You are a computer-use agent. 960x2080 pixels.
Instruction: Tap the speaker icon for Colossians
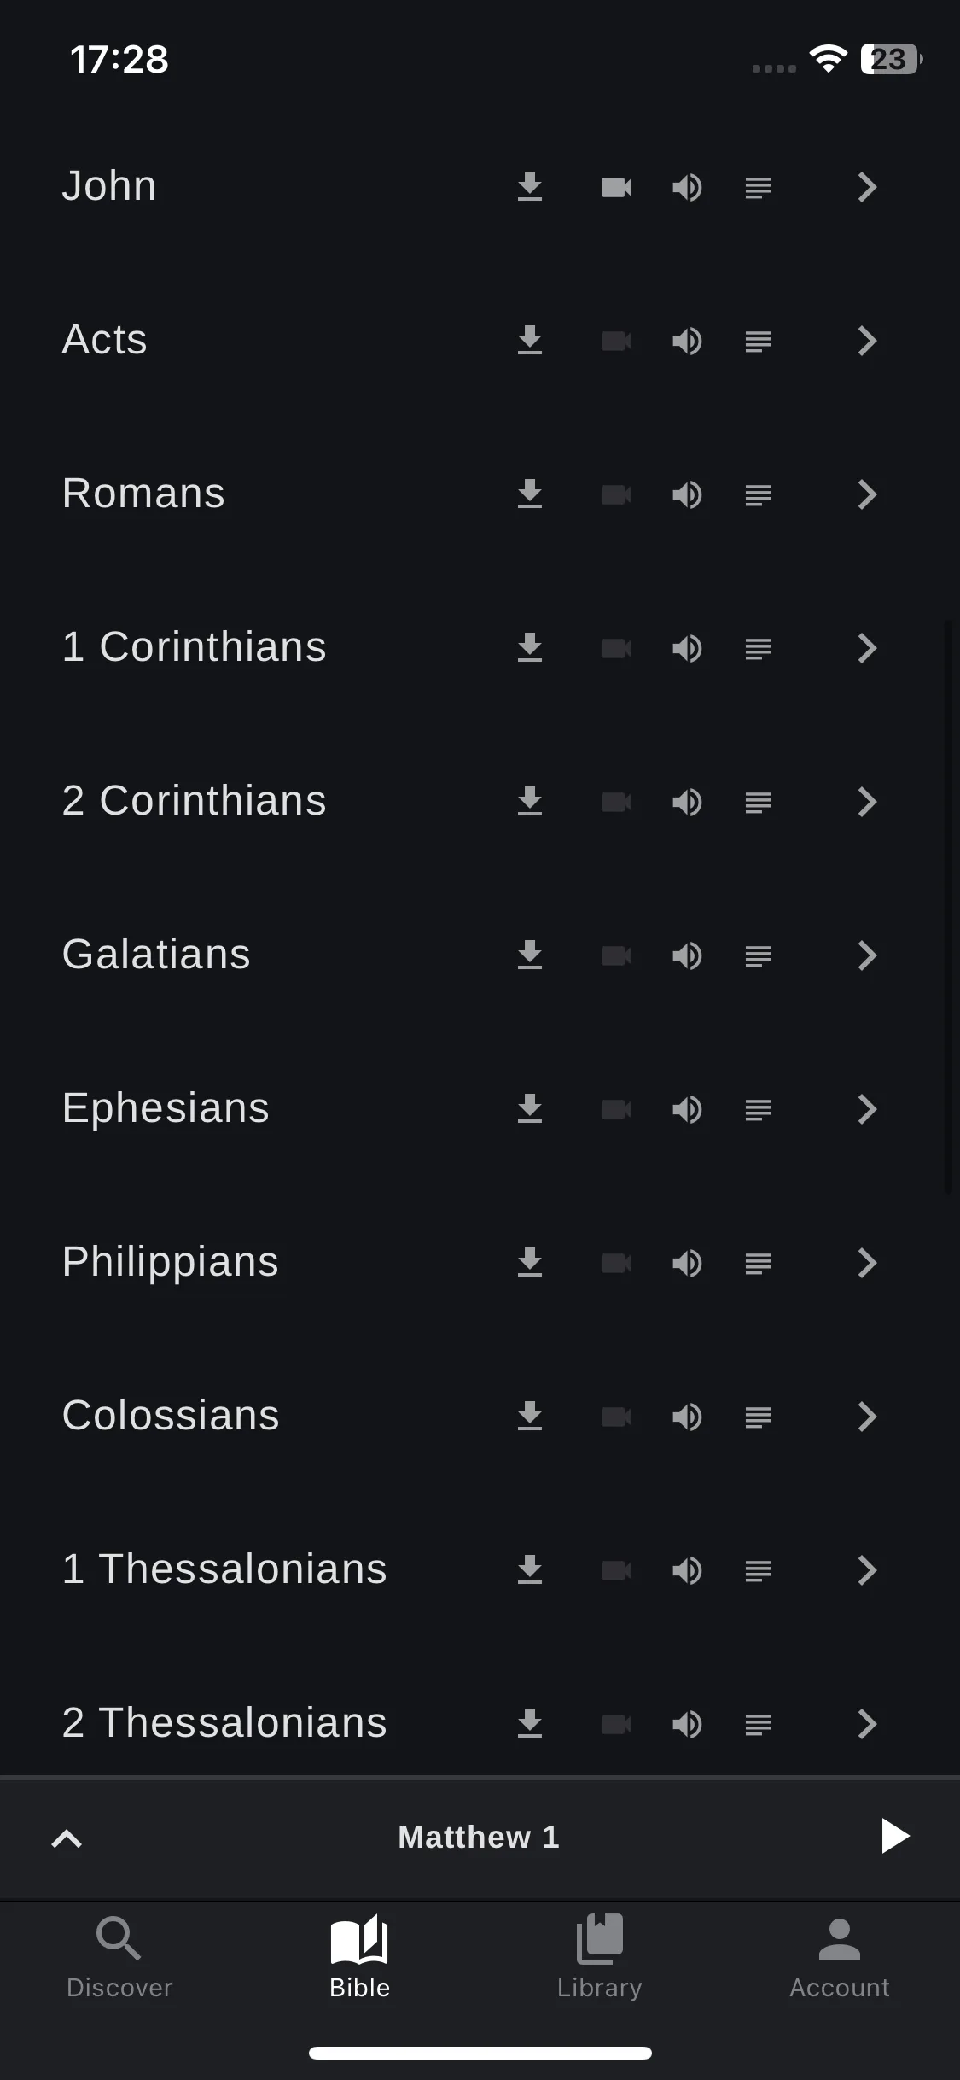687,1417
